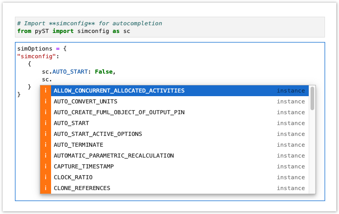Viewport: 339px width, 214px height.
Task: Select CLOCK_RATIO autocomplete suggestion
Action: [x=73, y=177]
